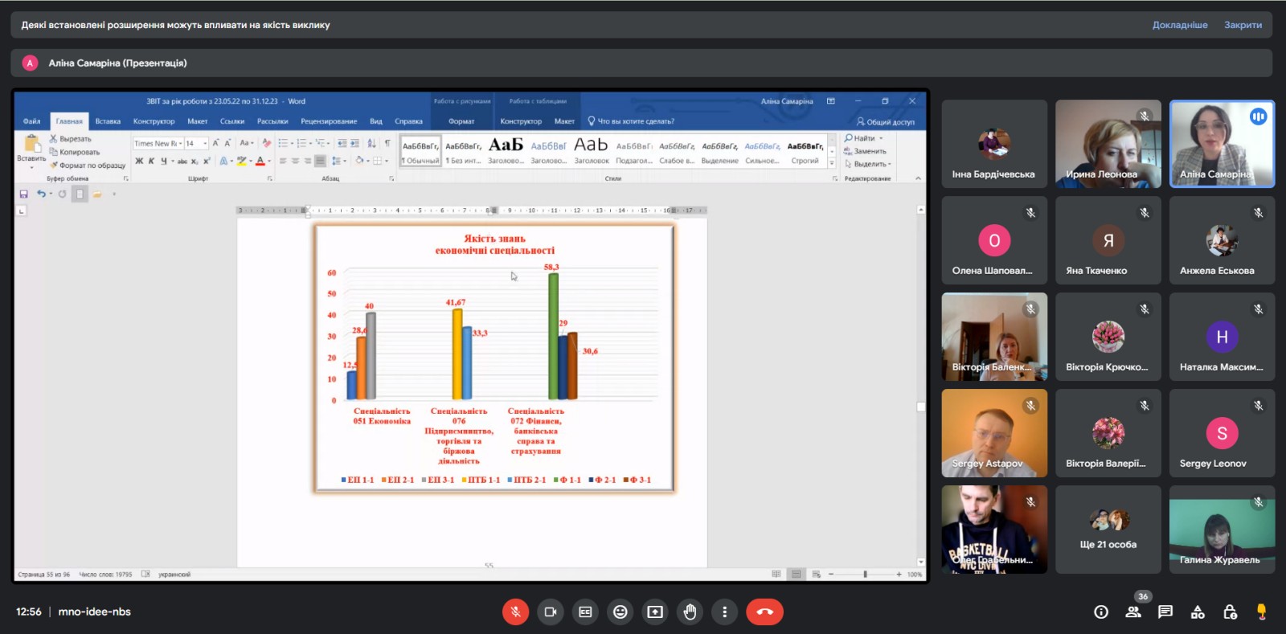The image size is (1286, 634).
Task: Click the increase indent icon
Action: click(x=354, y=143)
